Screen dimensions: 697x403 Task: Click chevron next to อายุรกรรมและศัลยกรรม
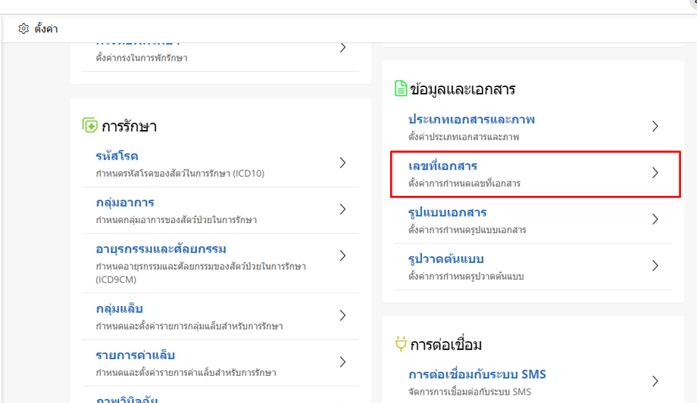342,256
